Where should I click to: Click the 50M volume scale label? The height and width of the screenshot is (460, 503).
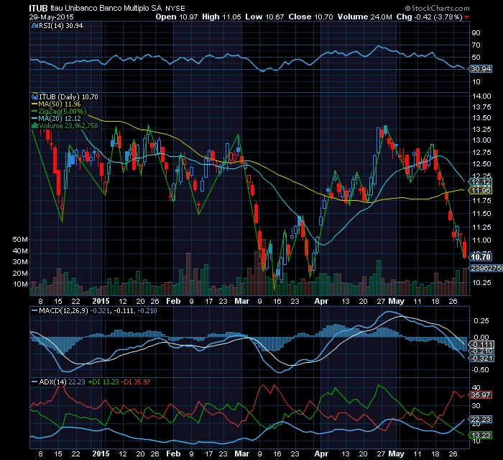coord(20,240)
